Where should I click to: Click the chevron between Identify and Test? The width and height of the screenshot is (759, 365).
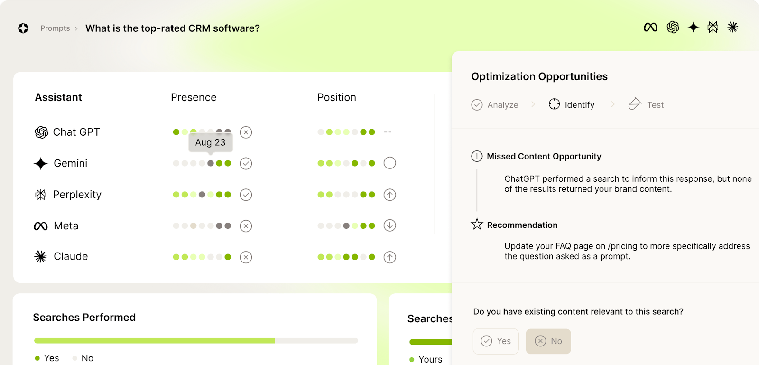pyautogui.click(x=613, y=104)
